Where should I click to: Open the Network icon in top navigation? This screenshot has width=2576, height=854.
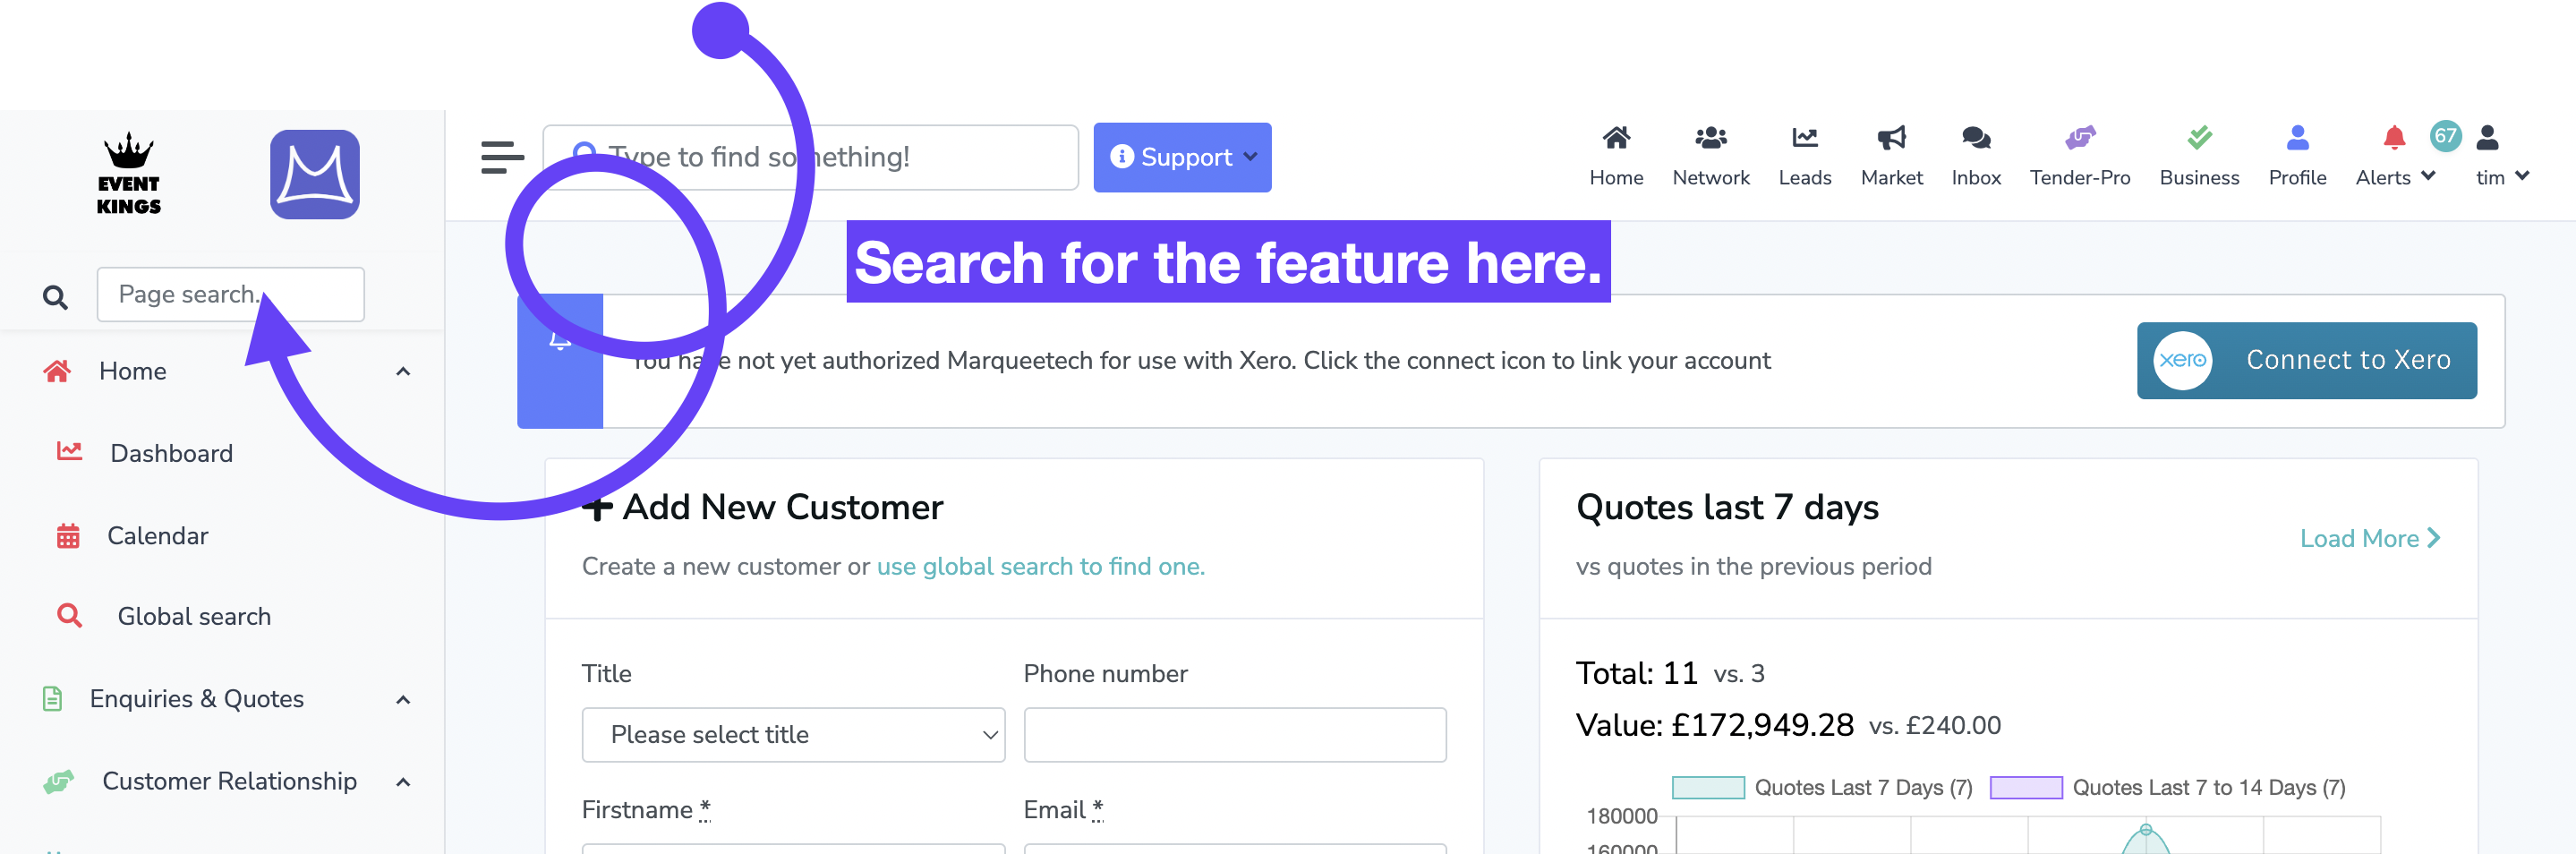pos(1710,138)
